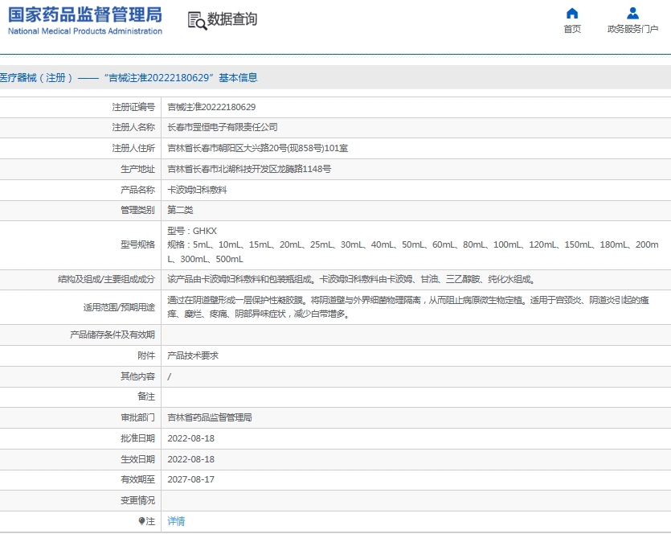Select product name 卡波姆妇科敷料

[197, 189]
